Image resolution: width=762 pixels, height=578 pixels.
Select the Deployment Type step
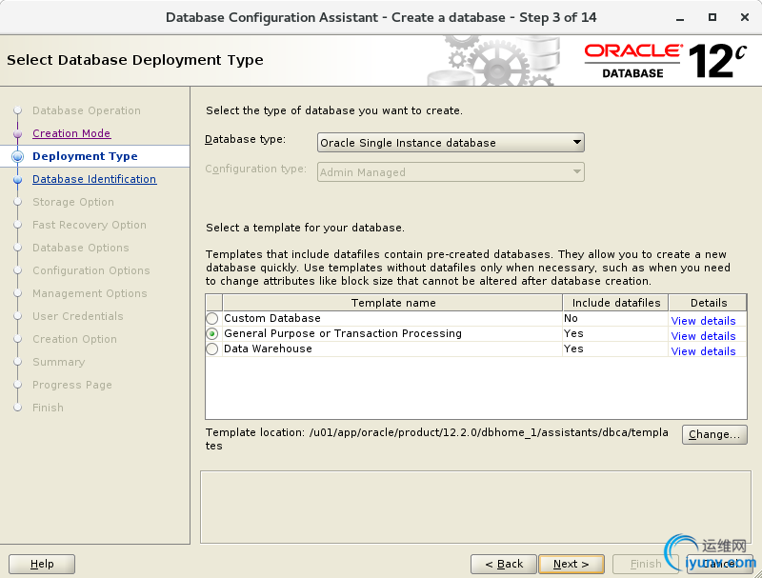[85, 156]
